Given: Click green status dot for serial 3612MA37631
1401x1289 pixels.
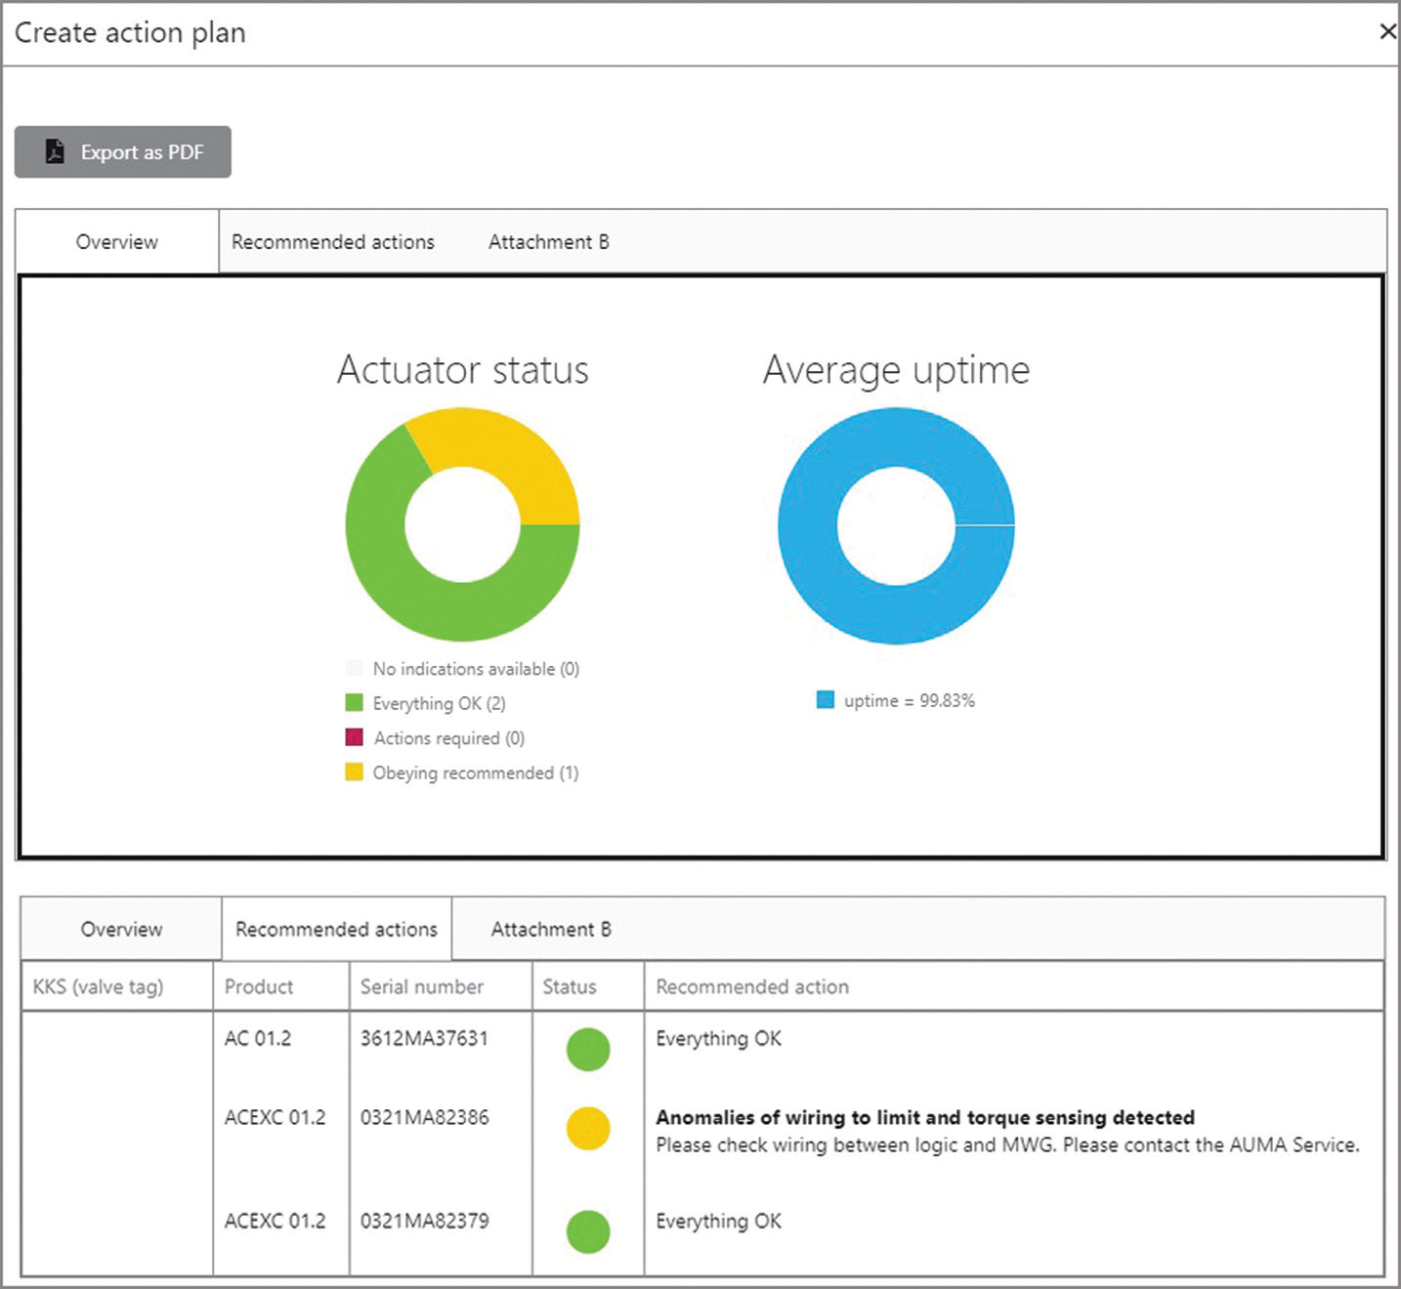Looking at the screenshot, I should click(588, 1050).
